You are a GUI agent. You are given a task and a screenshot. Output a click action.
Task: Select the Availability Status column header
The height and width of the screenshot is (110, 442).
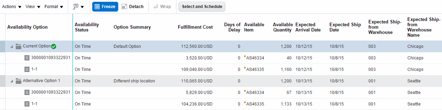pos(87,27)
